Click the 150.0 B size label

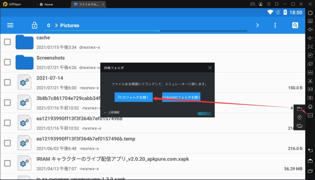295,88
